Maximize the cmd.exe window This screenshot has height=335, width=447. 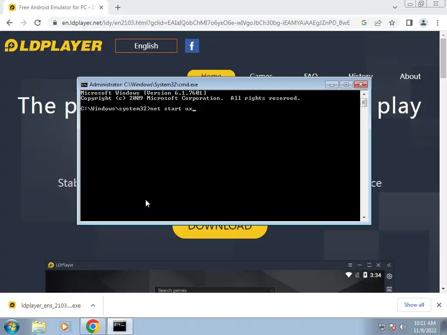(x=346, y=85)
